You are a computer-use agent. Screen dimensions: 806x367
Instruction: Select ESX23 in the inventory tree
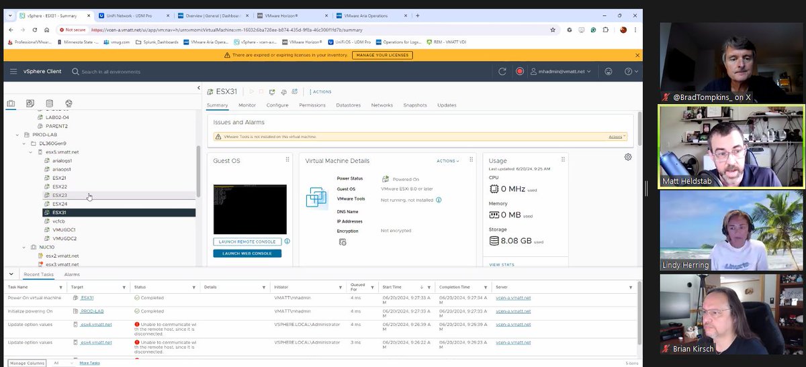pos(59,195)
